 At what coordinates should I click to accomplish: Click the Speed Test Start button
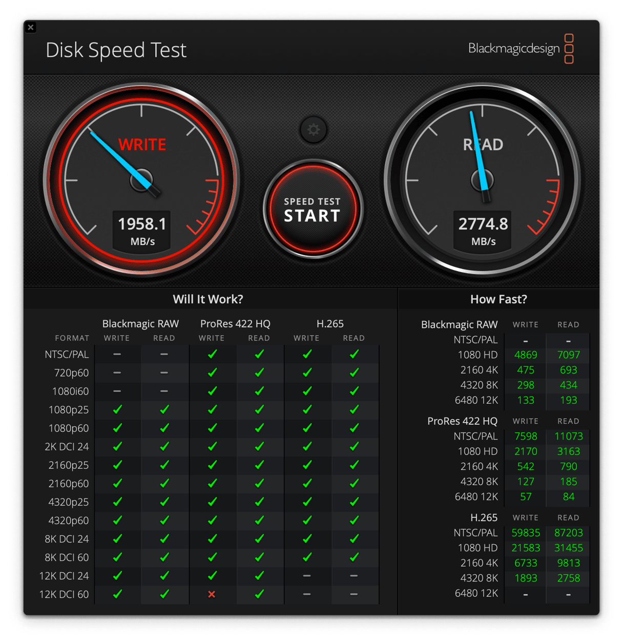pos(313,210)
